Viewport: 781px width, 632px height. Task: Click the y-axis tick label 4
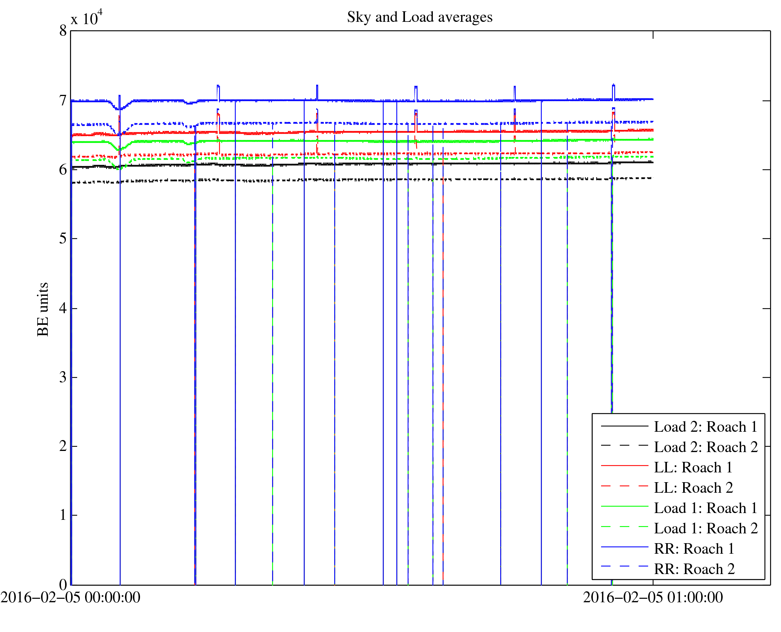pos(63,308)
